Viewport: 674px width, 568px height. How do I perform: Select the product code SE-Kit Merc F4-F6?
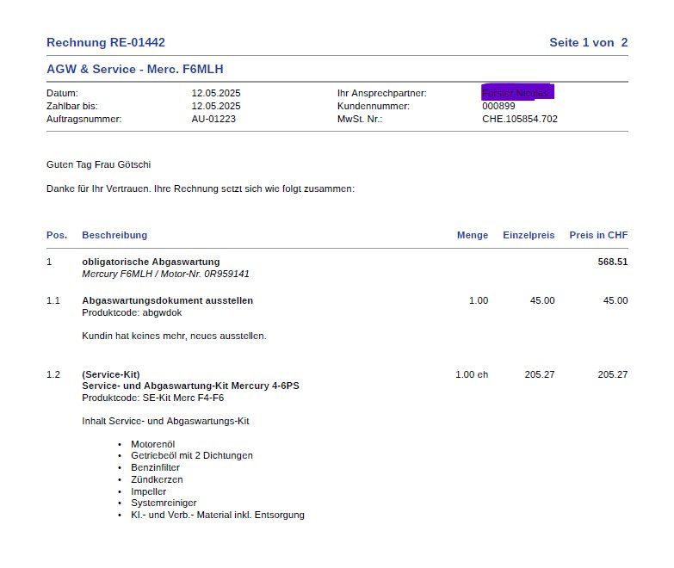click(182, 398)
